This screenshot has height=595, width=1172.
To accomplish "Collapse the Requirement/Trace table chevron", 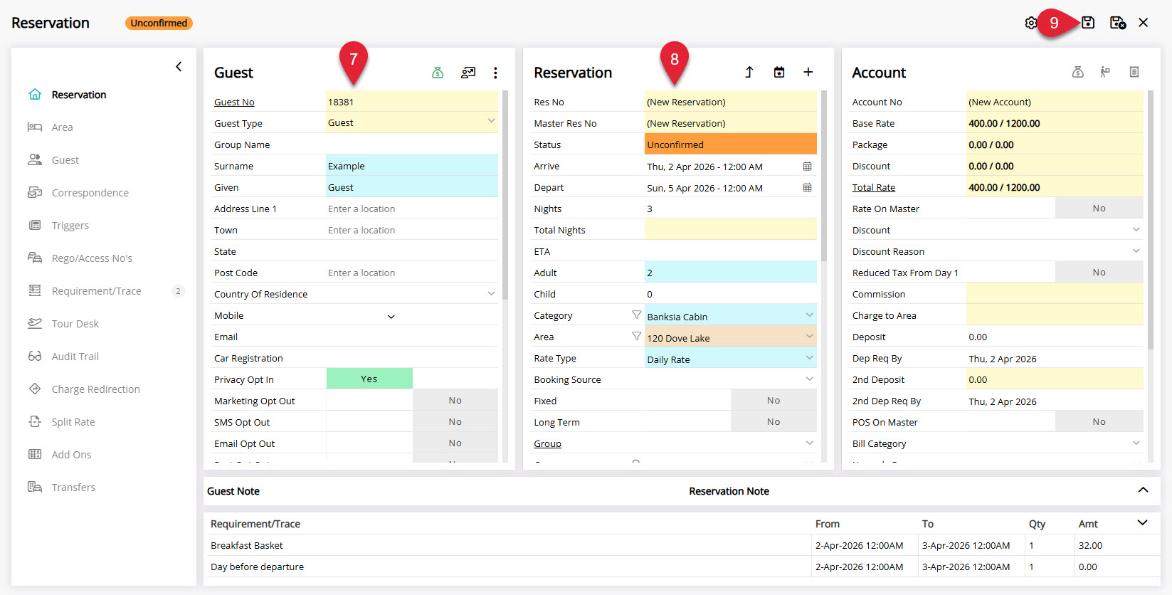I will coord(1143,522).
